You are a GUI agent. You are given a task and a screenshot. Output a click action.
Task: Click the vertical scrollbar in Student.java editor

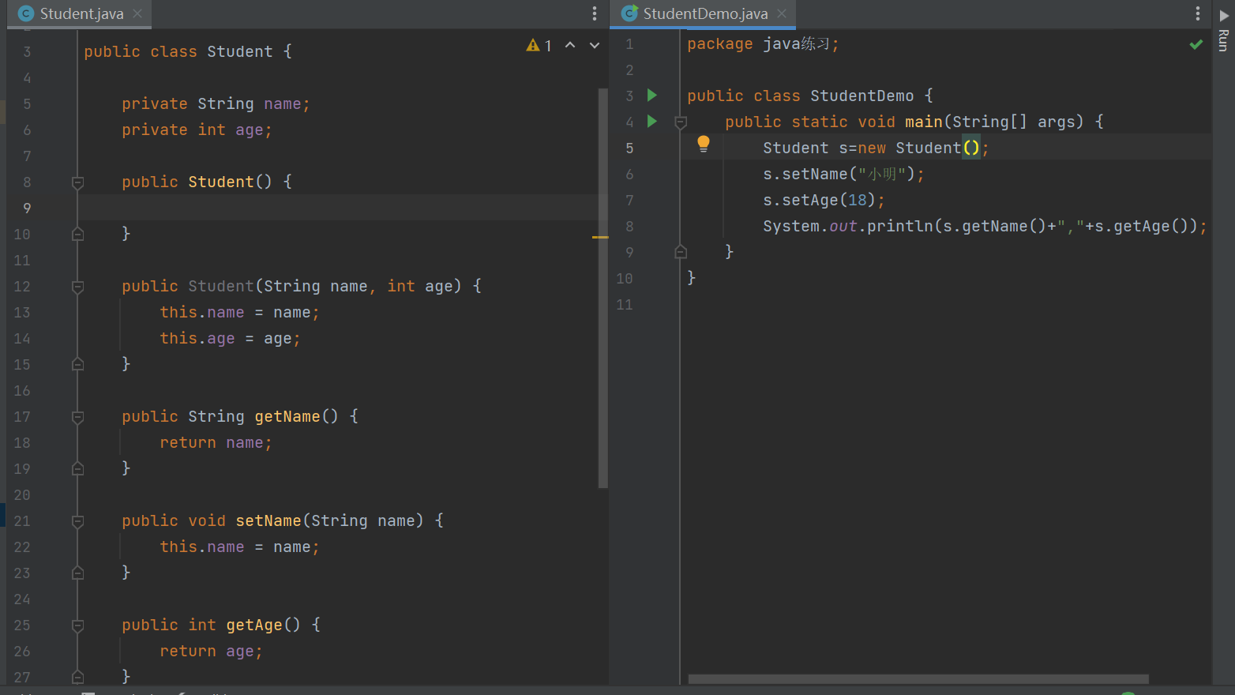click(603, 288)
